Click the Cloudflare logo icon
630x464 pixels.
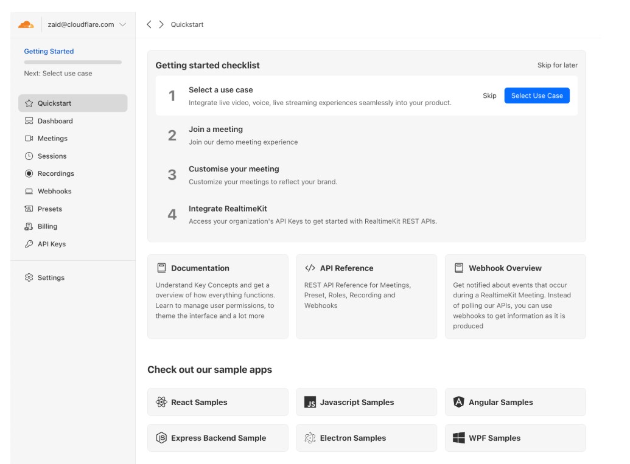pyautogui.click(x=26, y=25)
